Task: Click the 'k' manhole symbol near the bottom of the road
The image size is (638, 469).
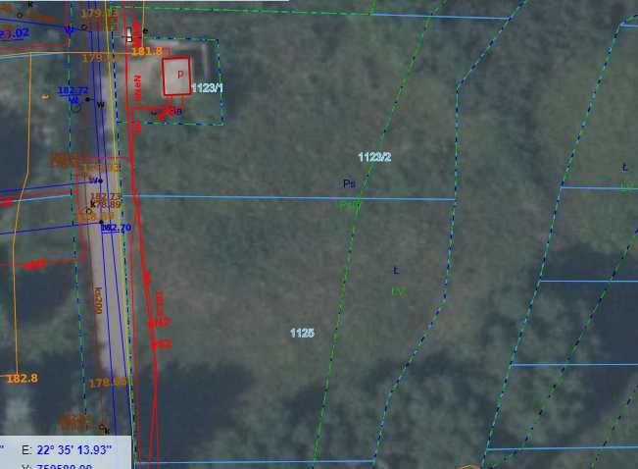Action: click(104, 429)
